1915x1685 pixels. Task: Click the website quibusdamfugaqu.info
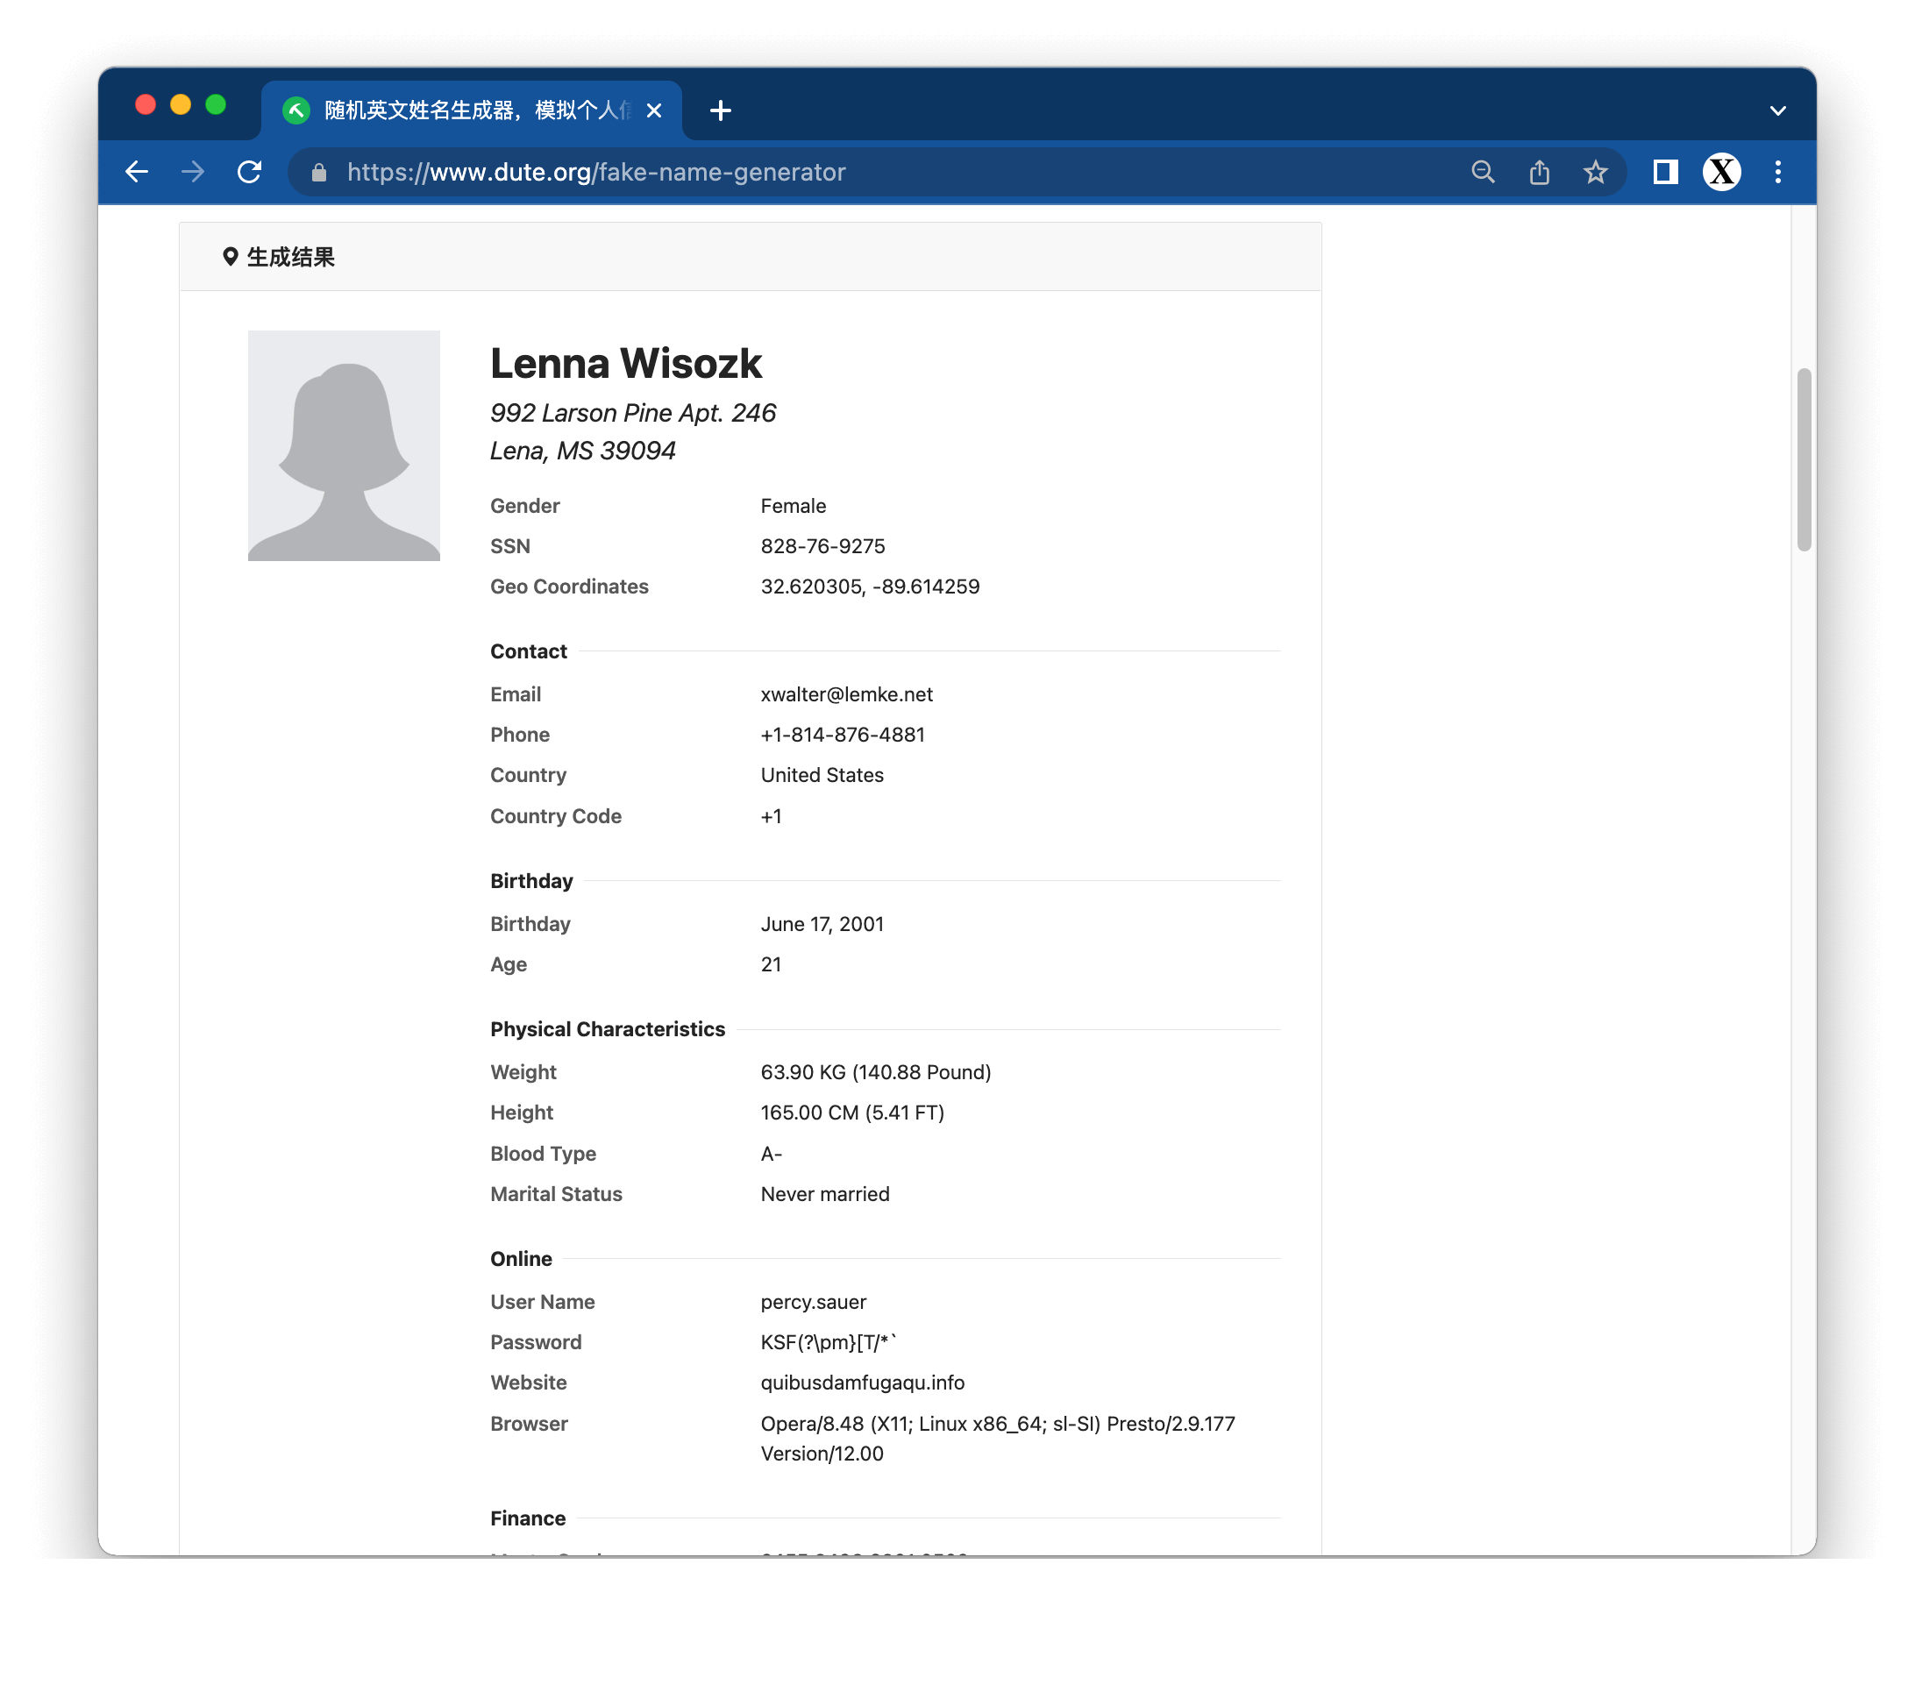click(x=862, y=1383)
